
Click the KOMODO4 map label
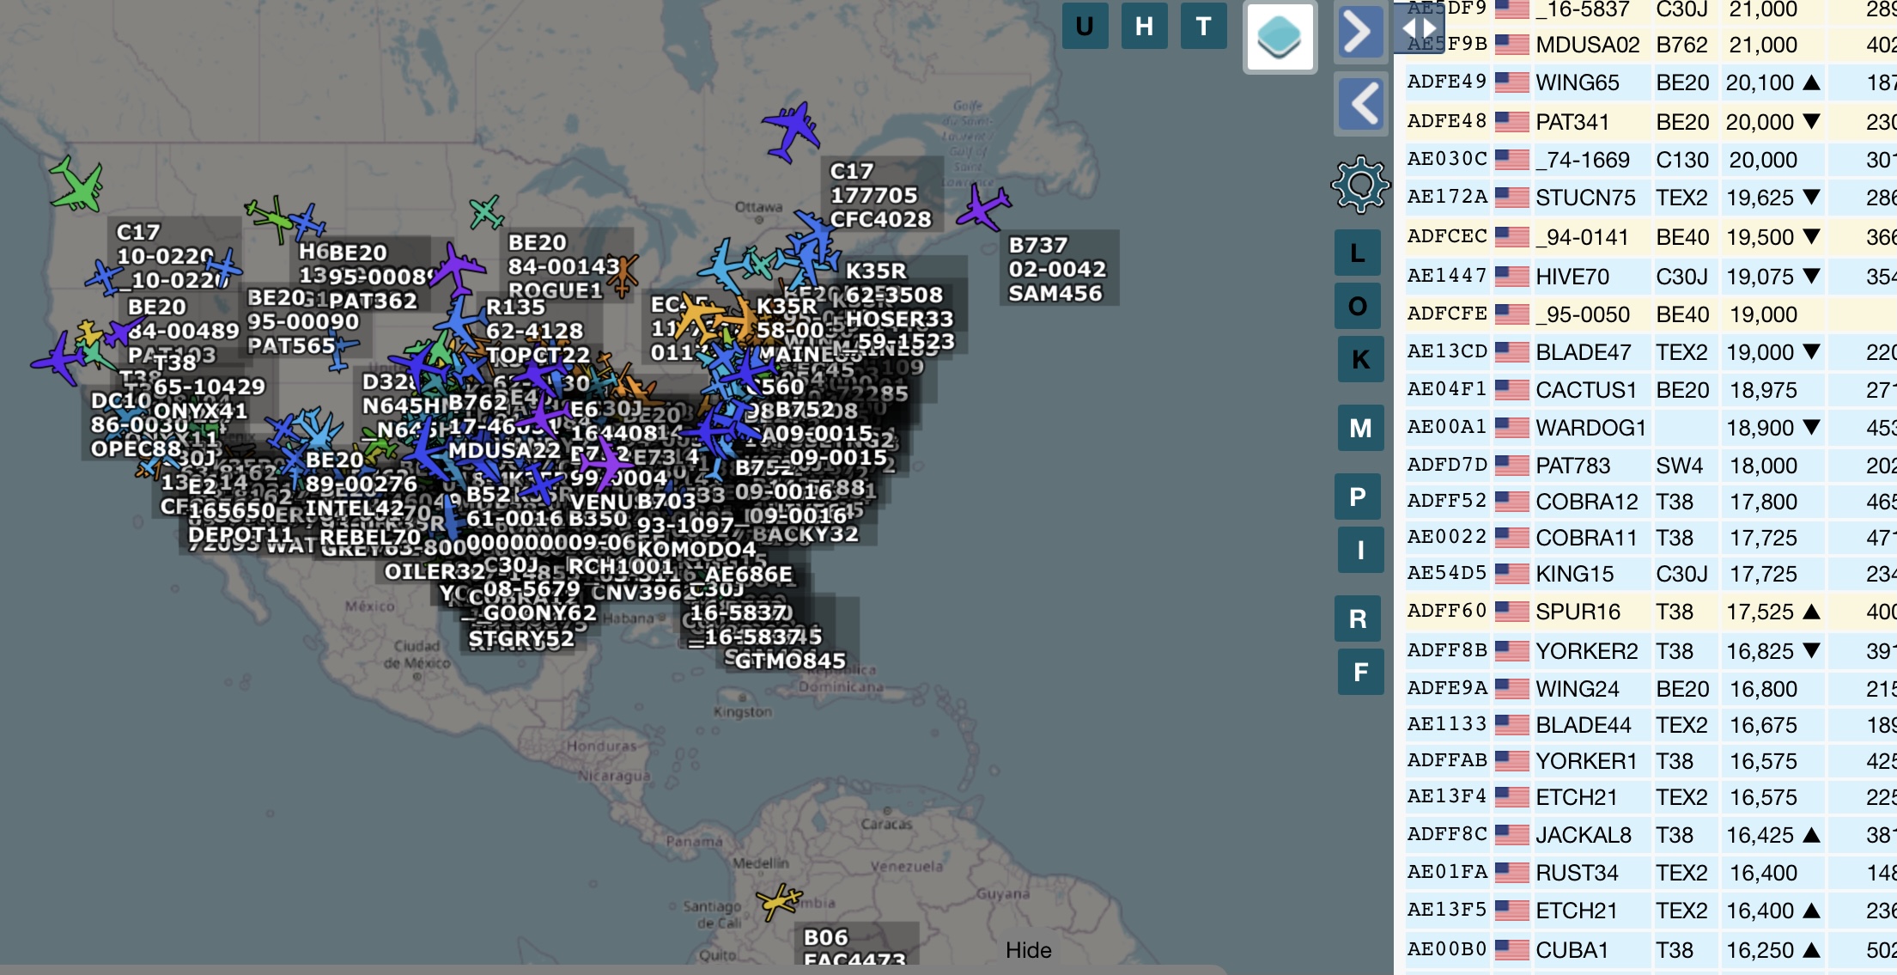pyautogui.click(x=696, y=548)
